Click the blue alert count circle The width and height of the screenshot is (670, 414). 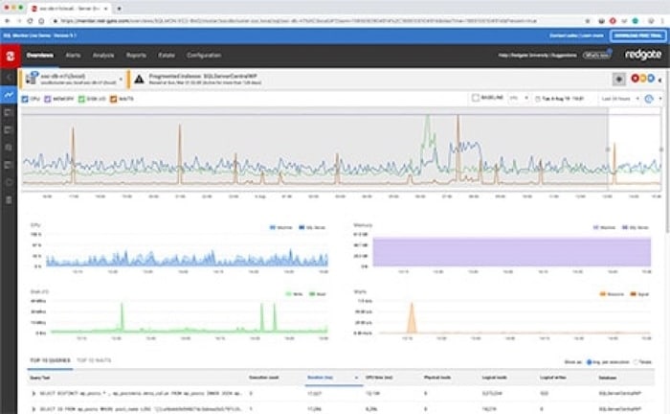(x=650, y=79)
